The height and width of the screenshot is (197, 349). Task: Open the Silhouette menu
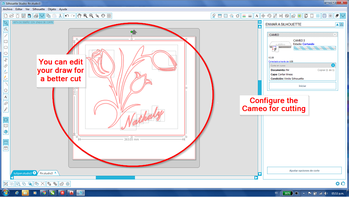pyautogui.click(x=39, y=9)
